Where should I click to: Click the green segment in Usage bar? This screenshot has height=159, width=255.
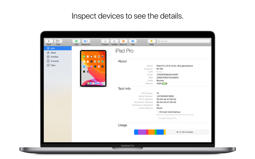pos(155,132)
